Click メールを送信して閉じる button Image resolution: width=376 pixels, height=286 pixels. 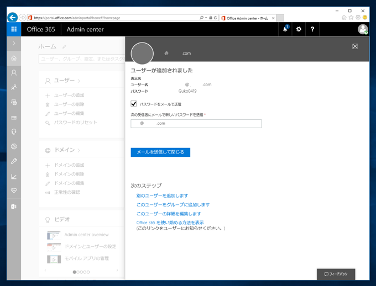pyautogui.click(x=160, y=152)
